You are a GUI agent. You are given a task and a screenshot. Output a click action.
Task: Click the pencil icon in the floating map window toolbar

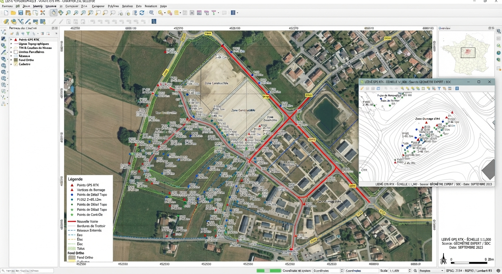[362, 88]
